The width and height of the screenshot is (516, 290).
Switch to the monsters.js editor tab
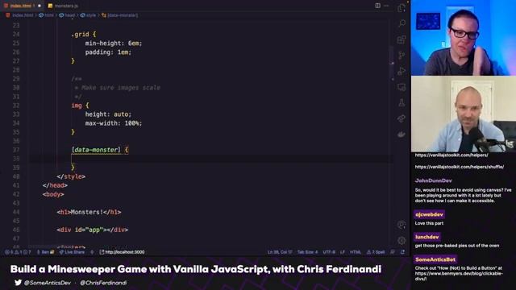point(63,6)
